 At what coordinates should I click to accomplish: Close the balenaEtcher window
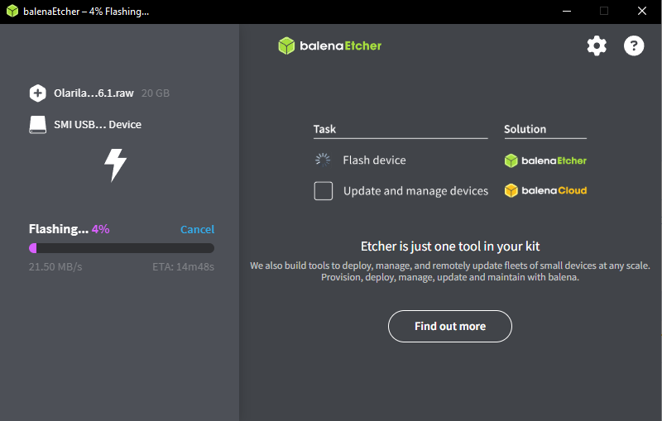click(641, 12)
